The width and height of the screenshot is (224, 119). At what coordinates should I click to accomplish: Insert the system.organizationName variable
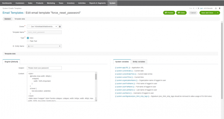point(126,80)
